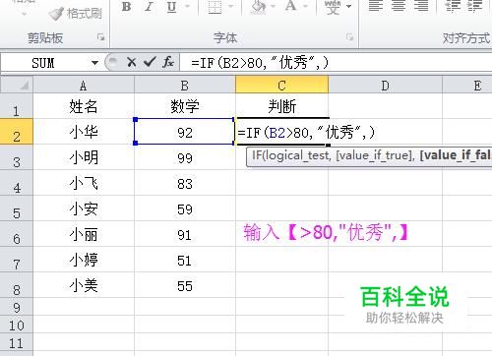Click cell with name 小明
The image size is (492, 356).
point(84,157)
